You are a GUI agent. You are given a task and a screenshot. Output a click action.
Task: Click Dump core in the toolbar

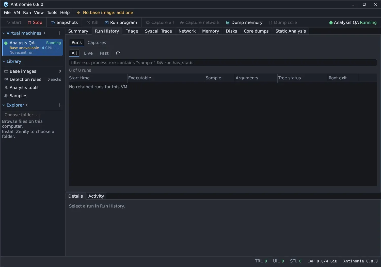[x=283, y=22]
